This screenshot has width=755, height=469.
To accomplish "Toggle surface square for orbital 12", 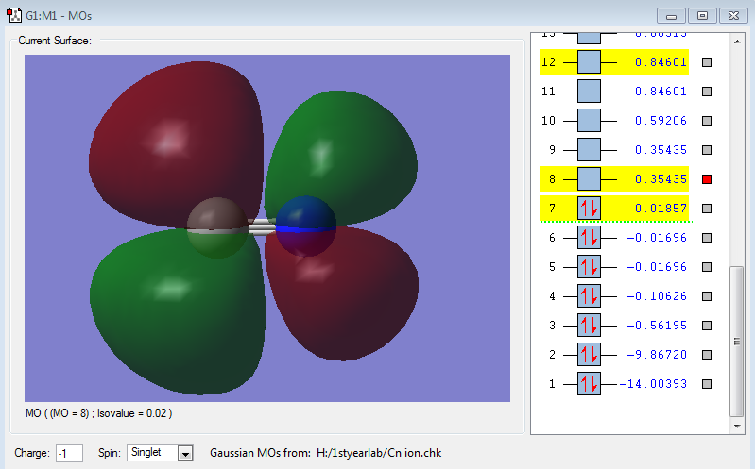I will coord(707,62).
